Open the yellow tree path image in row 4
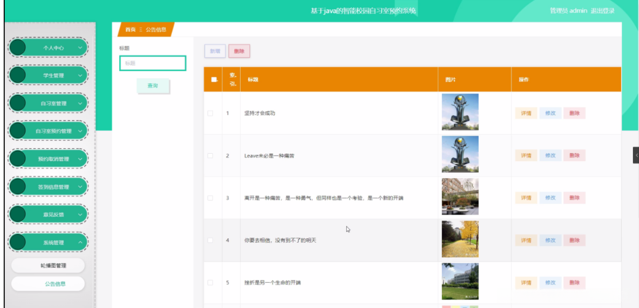Image resolution: width=639 pixels, height=308 pixels. [x=460, y=239]
